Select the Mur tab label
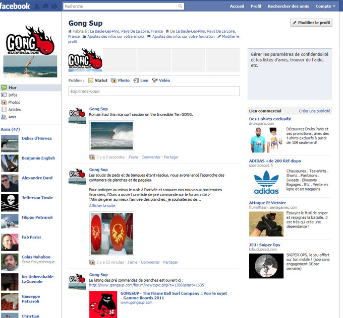This screenshot has height=318, width=343. tap(13, 88)
